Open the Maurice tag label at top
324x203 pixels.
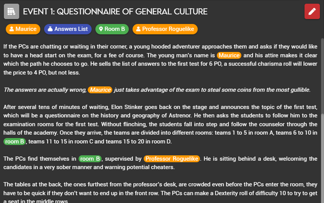tap(26, 29)
